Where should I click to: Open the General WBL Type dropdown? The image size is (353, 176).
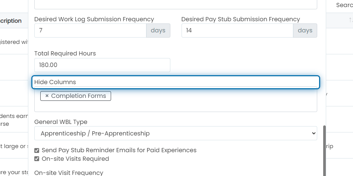point(176,133)
